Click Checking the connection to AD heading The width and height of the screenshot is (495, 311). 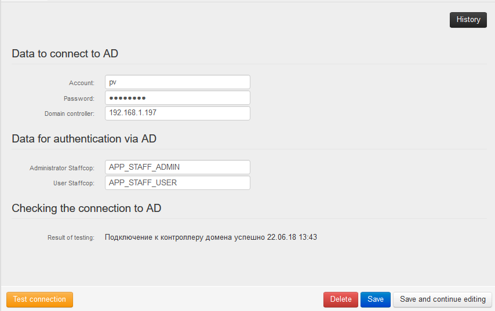pos(86,208)
